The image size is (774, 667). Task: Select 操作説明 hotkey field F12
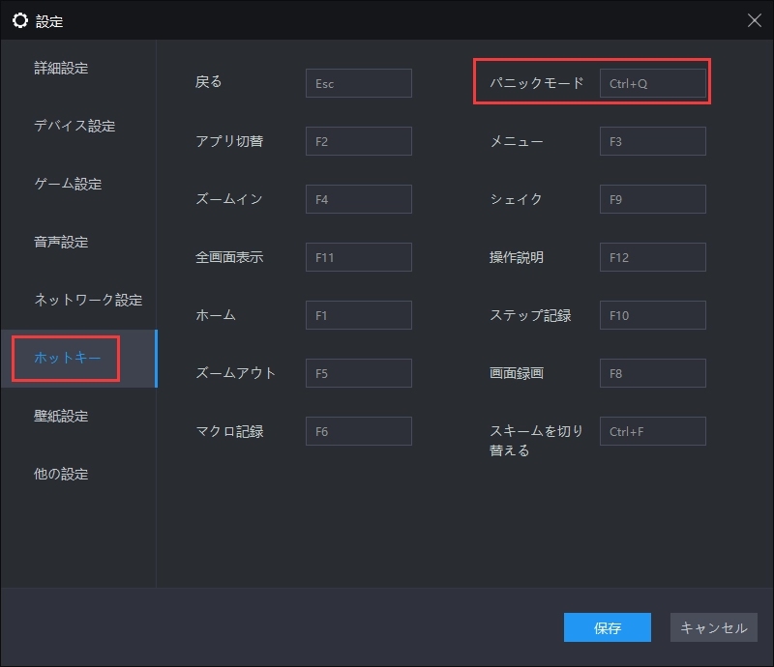pos(652,257)
